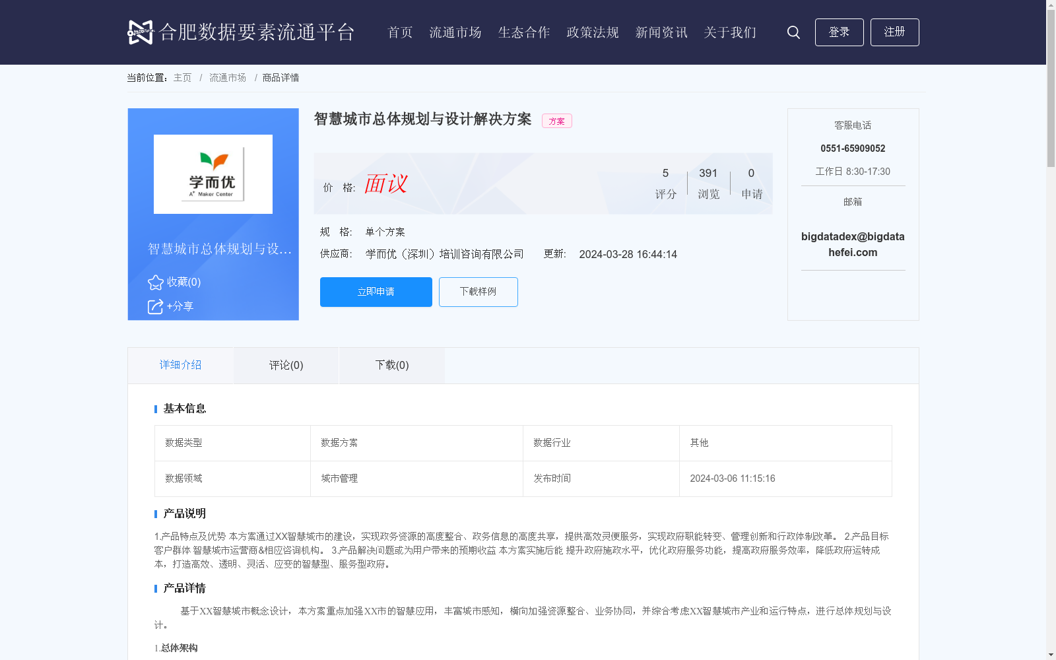Image resolution: width=1056 pixels, height=660 pixels.
Task: Click the 学而优 product thumbnail image
Action: coord(213,174)
